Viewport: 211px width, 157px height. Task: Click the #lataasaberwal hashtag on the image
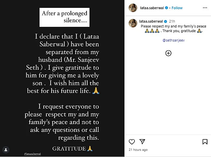(32, 154)
